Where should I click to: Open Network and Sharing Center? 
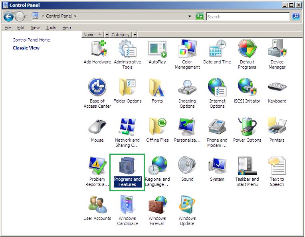(127, 127)
